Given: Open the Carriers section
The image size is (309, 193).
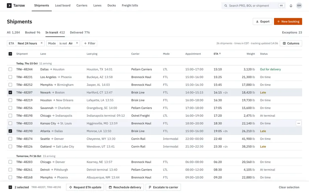Looking at the screenshot, I should tap(82, 5).
